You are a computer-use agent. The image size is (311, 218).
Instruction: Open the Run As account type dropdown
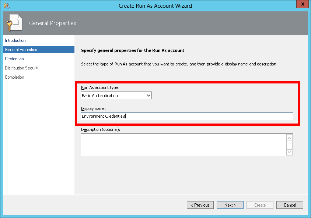116,96
